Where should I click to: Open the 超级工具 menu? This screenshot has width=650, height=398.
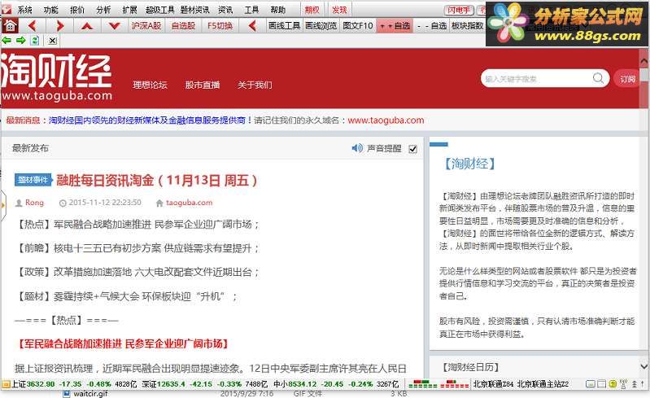pyautogui.click(x=159, y=10)
